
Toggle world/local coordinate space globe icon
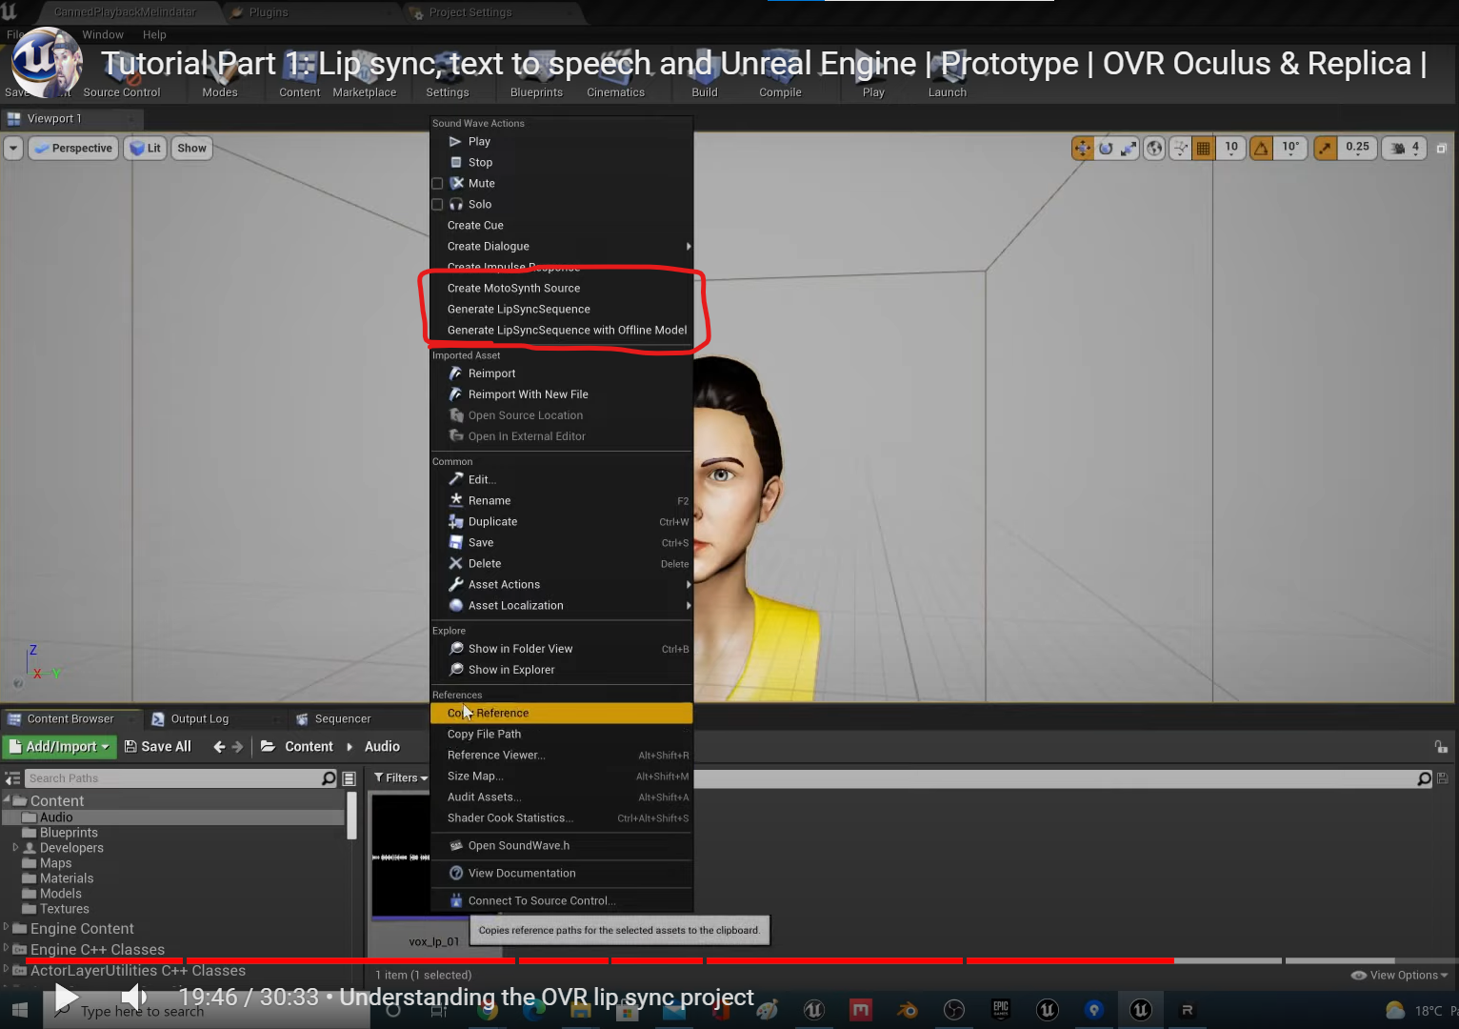1154,148
